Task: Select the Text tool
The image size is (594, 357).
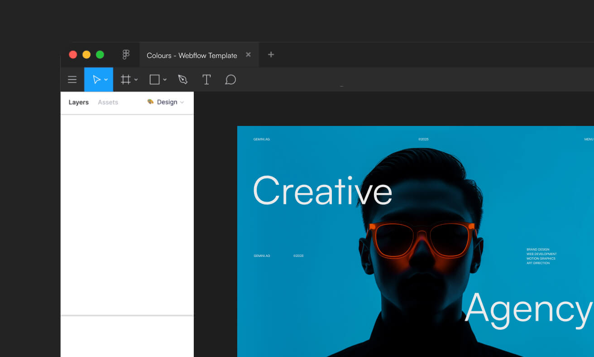Action: [206, 79]
